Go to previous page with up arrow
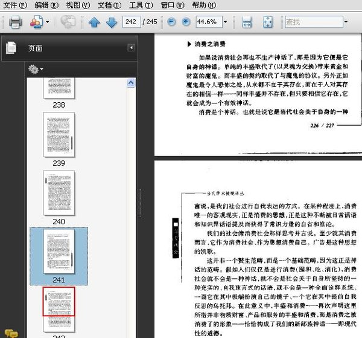This screenshot has height=338, width=362. (x=94, y=22)
